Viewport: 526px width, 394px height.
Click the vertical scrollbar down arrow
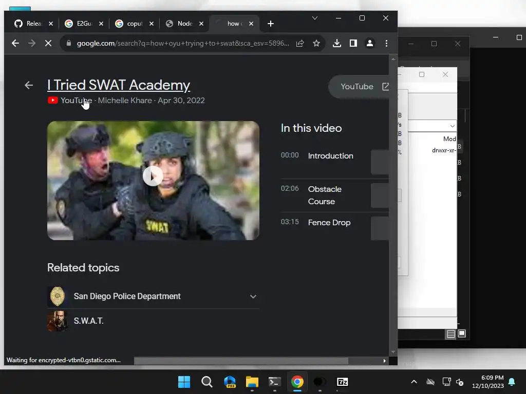coord(393,352)
